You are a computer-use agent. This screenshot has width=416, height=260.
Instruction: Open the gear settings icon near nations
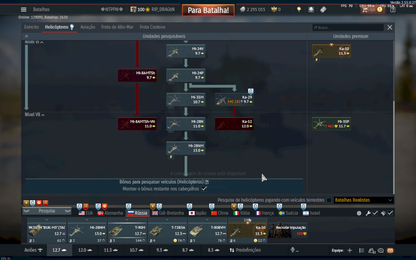[359, 213]
